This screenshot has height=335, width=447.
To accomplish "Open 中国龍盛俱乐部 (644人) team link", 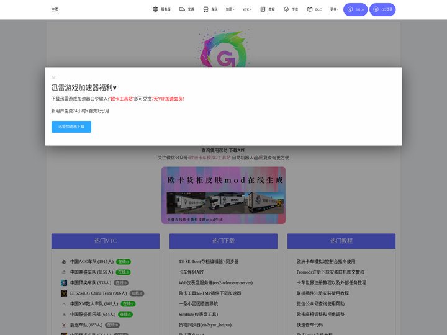I will point(93,314).
